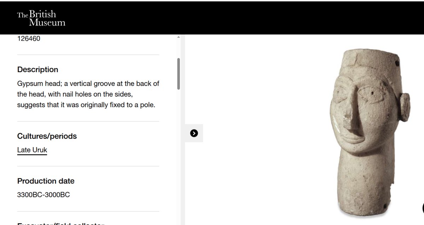Click the partially visible Excavator/field collector heading

pyautogui.click(x=60, y=223)
